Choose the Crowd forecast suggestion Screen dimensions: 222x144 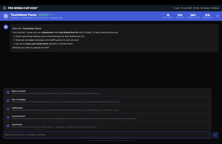pyautogui.click(x=107, y=117)
